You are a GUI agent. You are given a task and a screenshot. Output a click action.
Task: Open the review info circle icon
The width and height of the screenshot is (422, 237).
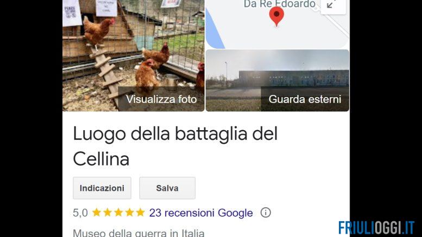pos(266,213)
